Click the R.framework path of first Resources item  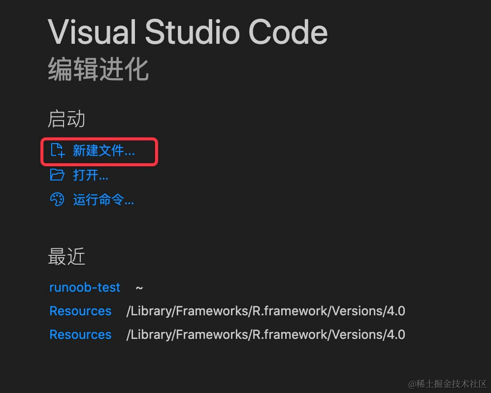[264, 311]
